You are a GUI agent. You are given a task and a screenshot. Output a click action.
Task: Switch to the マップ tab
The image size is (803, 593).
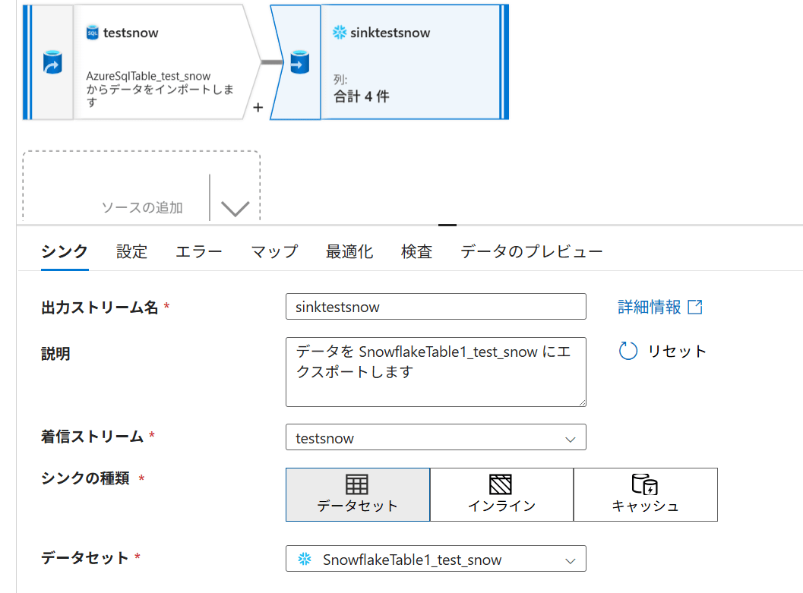[x=274, y=251]
